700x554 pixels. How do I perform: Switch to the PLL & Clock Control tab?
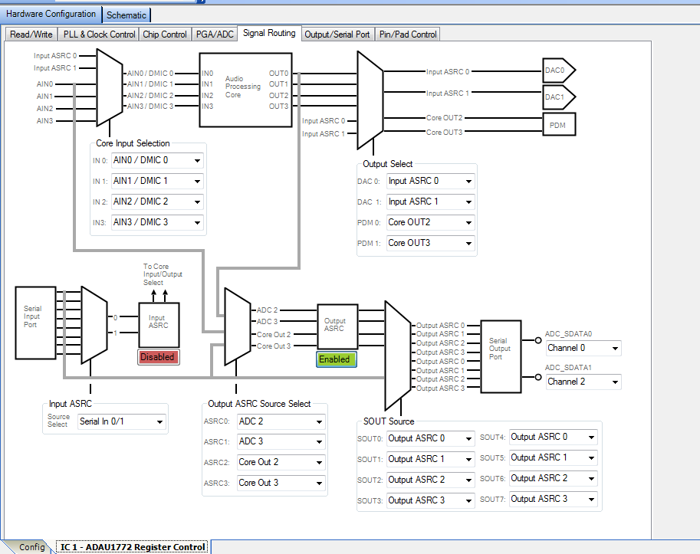tap(99, 34)
